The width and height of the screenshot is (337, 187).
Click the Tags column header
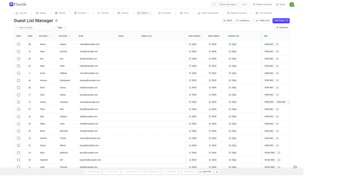tap(266, 36)
